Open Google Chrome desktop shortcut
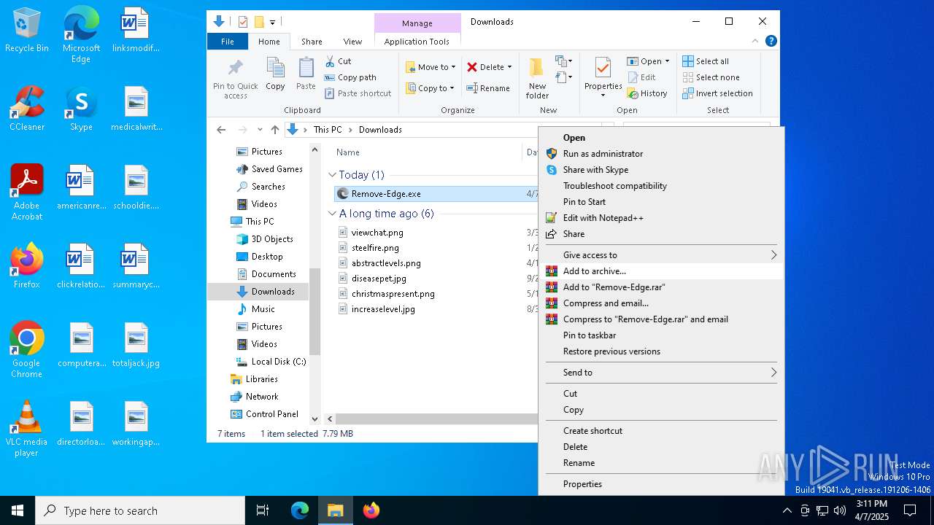934x525 pixels. pyautogui.click(x=27, y=350)
